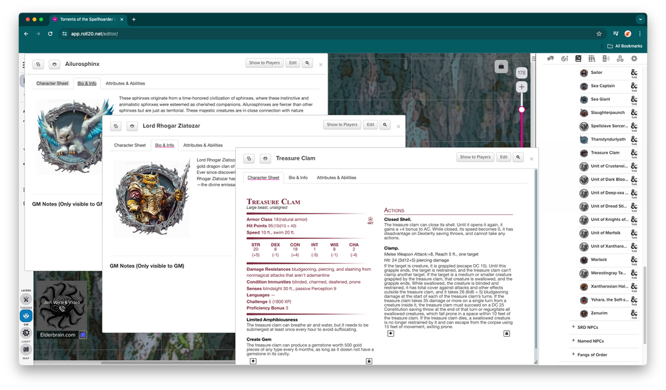Toggle the GM layer button
The image size is (666, 390).
click(x=26, y=316)
